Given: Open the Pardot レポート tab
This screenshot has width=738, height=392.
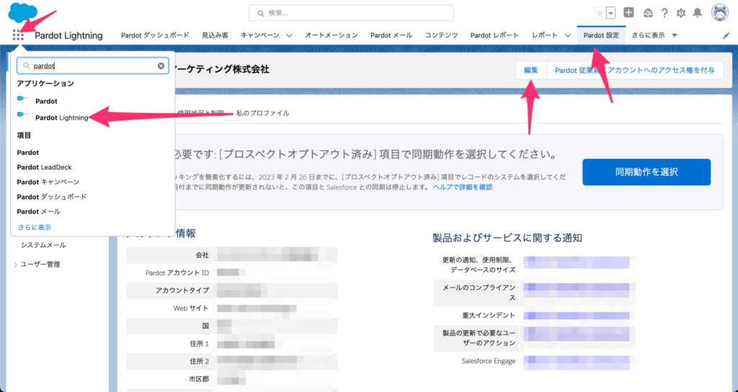Looking at the screenshot, I should tap(494, 35).
